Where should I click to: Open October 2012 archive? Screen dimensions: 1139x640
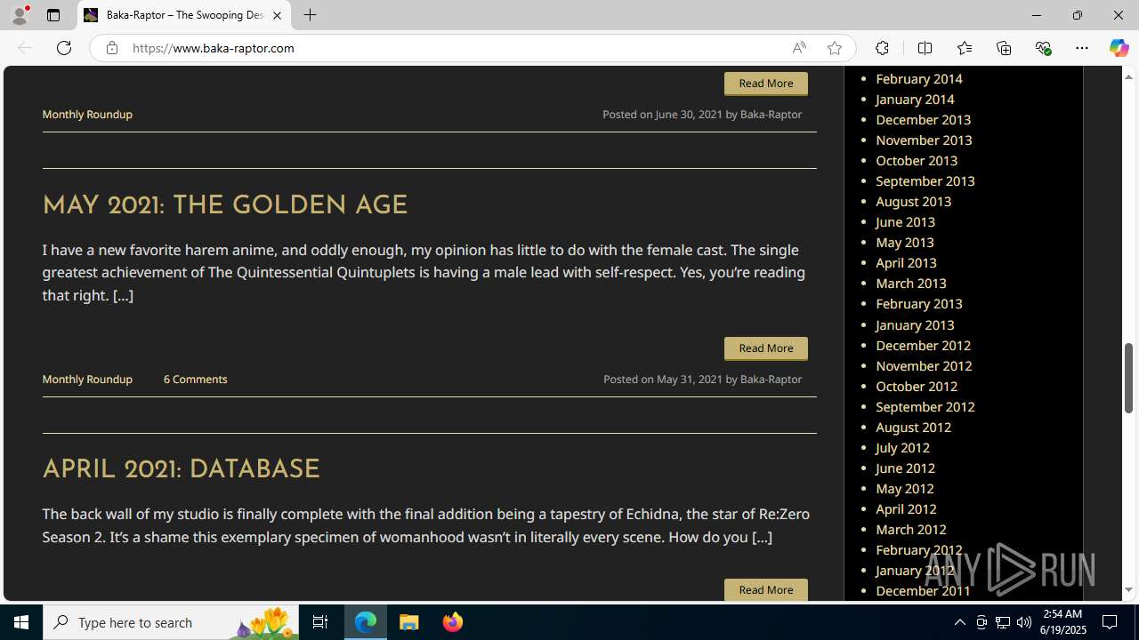coord(917,387)
